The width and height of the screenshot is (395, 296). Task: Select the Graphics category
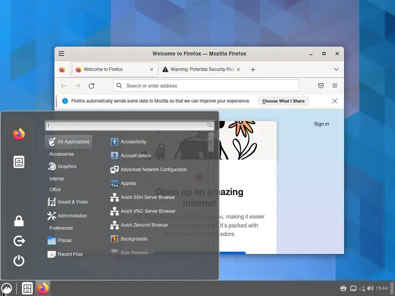coord(62,166)
